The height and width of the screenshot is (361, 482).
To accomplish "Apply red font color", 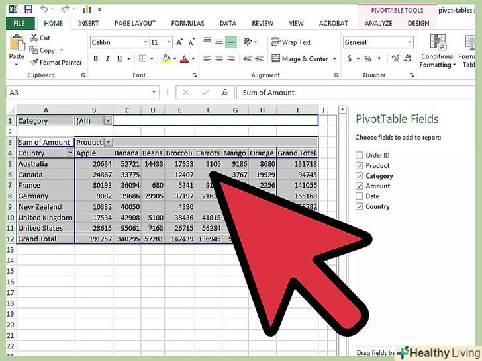I will (x=184, y=58).
